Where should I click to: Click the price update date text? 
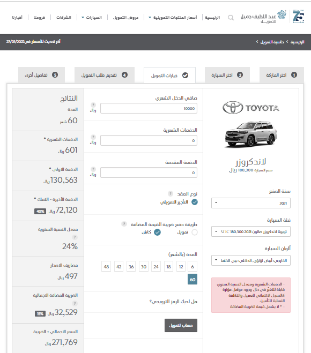[33, 41]
